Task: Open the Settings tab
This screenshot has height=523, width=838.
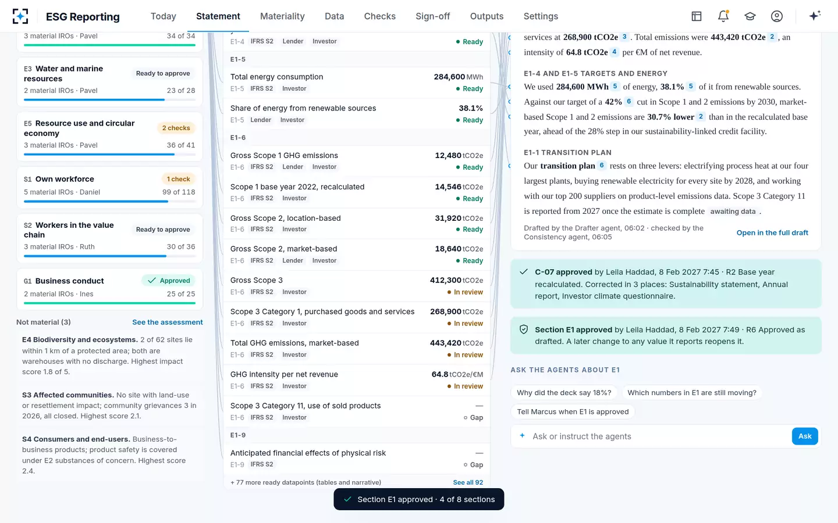Action: pos(541,16)
